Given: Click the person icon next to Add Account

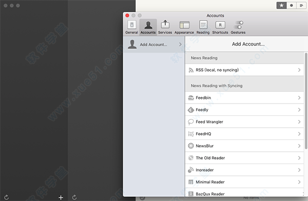Looking at the screenshot, I should point(132,45).
